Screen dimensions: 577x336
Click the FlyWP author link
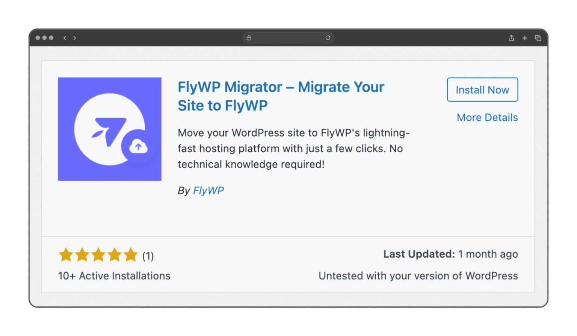tap(208, 190)
